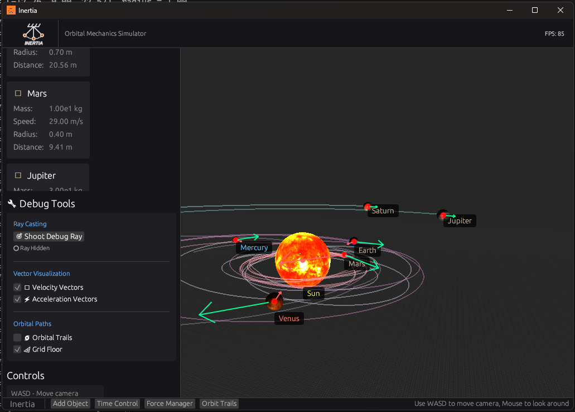Viewport: 575px width, 412px height.
Task: Uncheck Acceleration Vectors option
Action: (x=17, y=299)
